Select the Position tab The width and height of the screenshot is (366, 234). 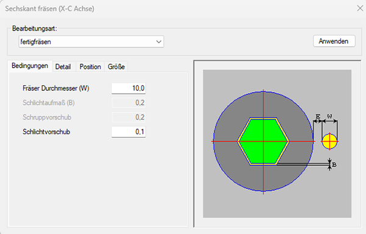(90, 66)
